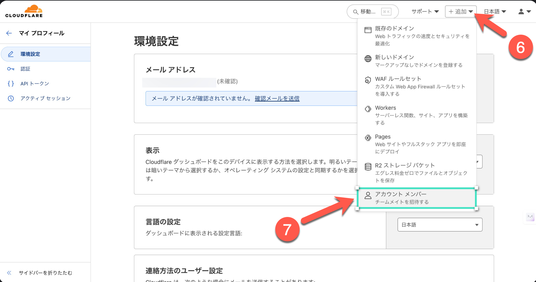
Task: Click the Pages icon in add menu
Action: pos(368,138)
